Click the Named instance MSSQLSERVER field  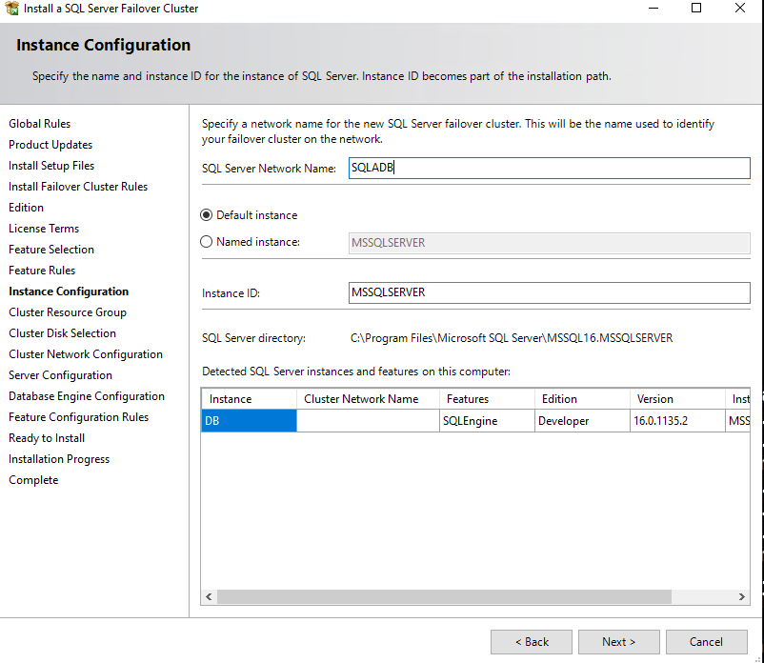tap(549, 243)
